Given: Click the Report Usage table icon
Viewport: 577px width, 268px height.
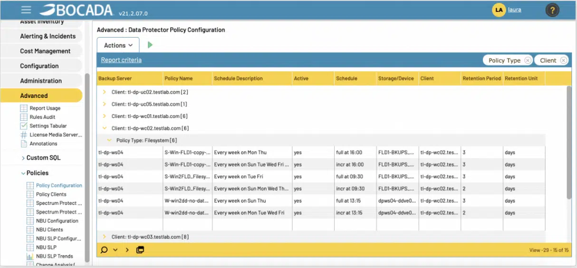Looking at the screenshot, I should [x=24, y=108].
